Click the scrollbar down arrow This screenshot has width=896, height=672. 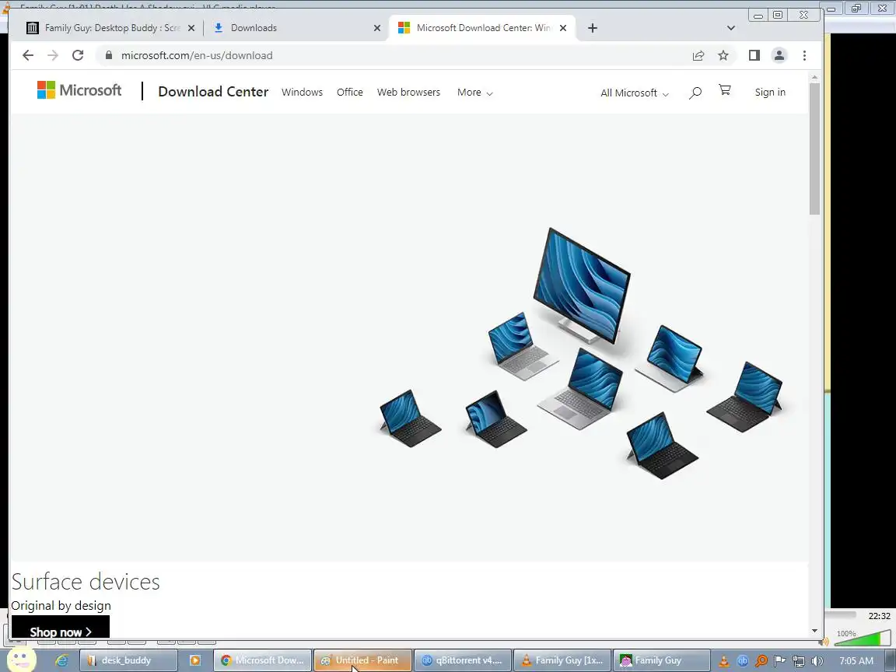(x=814, y=631)
